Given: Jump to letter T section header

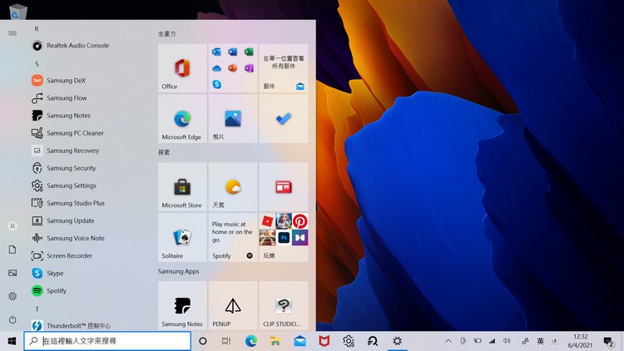Looking at the screenshot, I should (37, 309).
